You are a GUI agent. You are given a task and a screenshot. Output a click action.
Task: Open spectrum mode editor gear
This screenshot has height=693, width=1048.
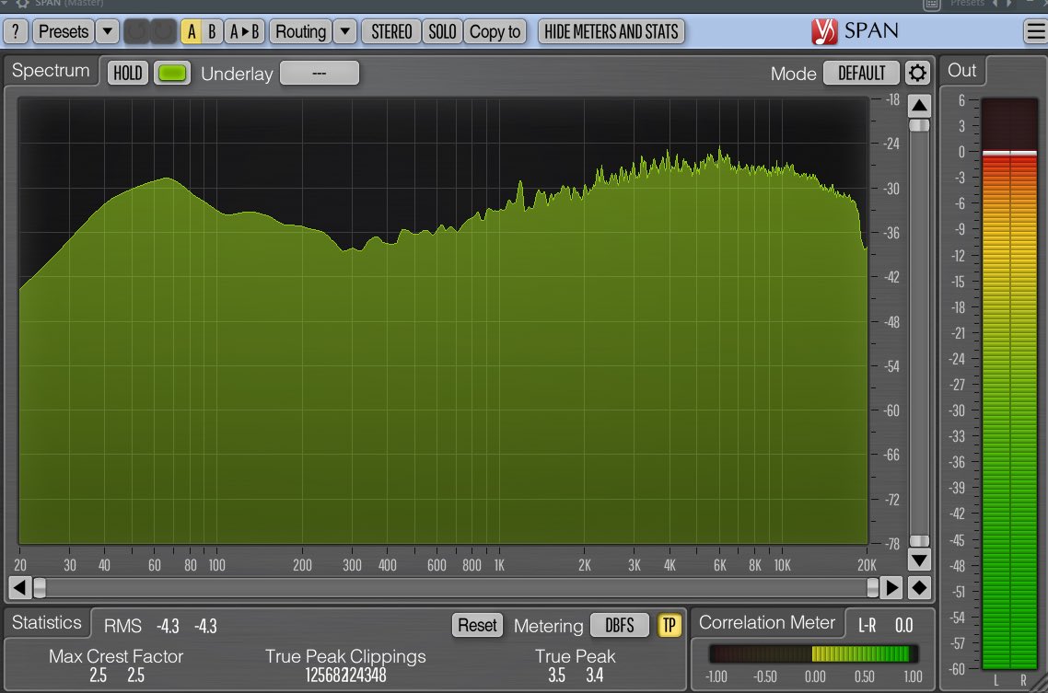917,73
